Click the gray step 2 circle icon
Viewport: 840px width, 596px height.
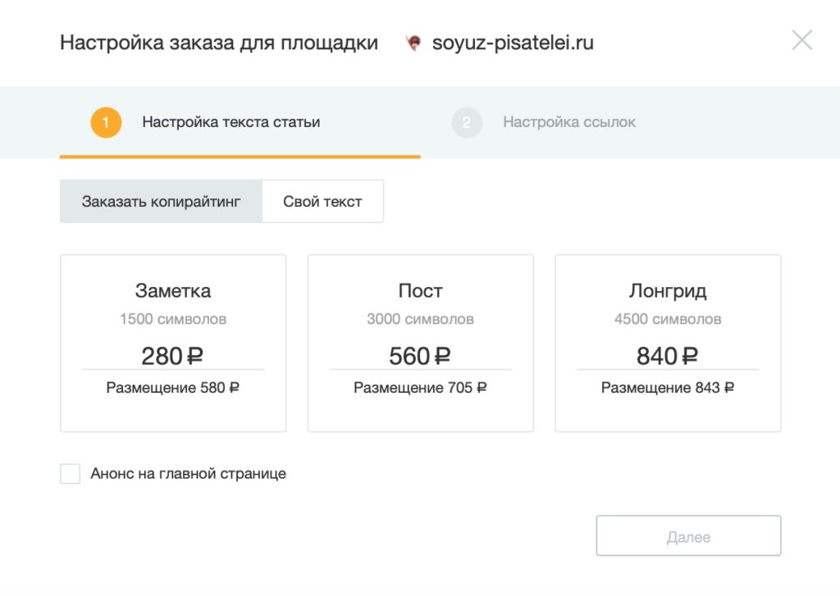click(466, 121)
